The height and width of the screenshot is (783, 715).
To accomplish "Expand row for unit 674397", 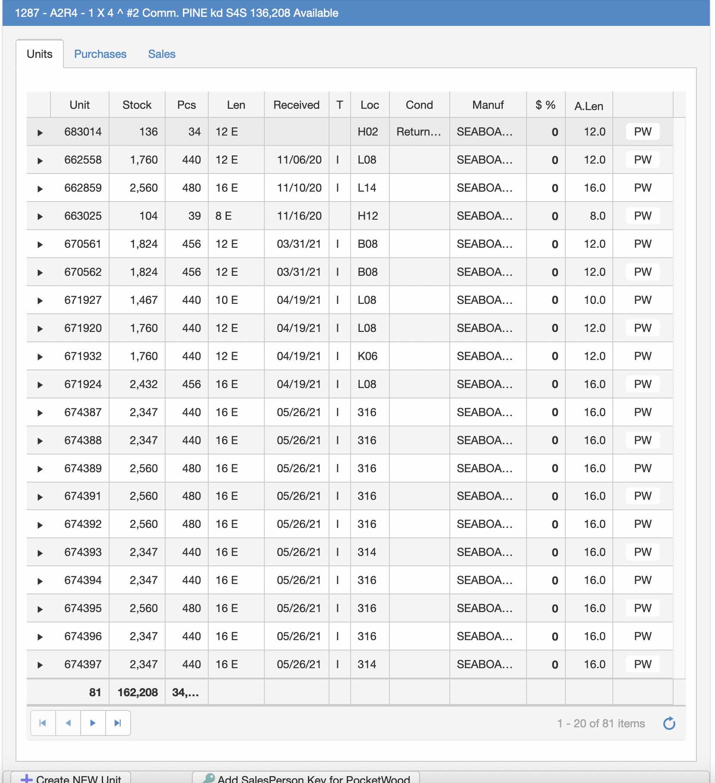I will tap(40, 665).
